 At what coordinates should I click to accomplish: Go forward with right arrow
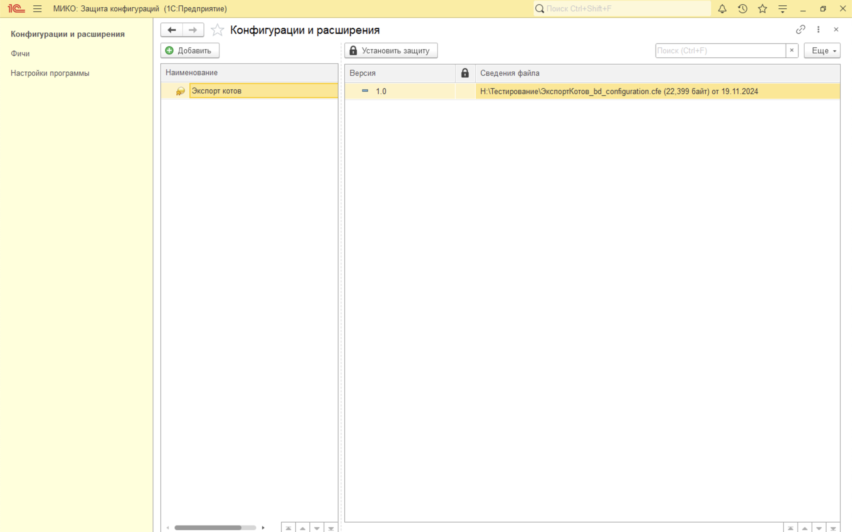[193, 30]
